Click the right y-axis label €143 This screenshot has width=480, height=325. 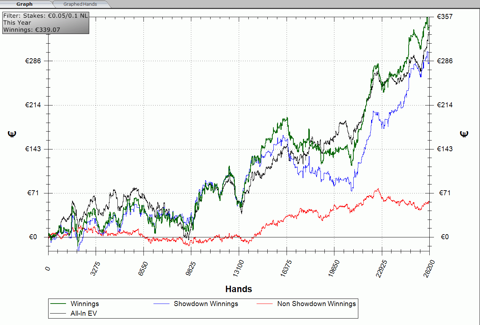tap(445, 149)
